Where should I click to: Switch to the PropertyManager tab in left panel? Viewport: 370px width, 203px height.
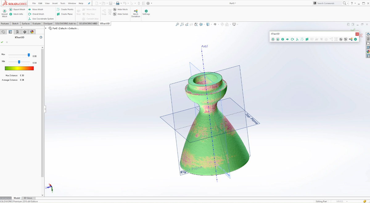(10, 32)
